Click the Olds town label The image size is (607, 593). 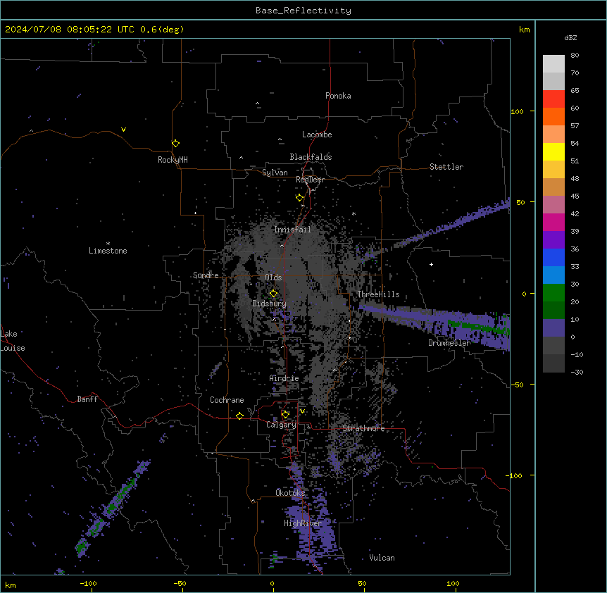pyautogui.click(x=273, y=277)
